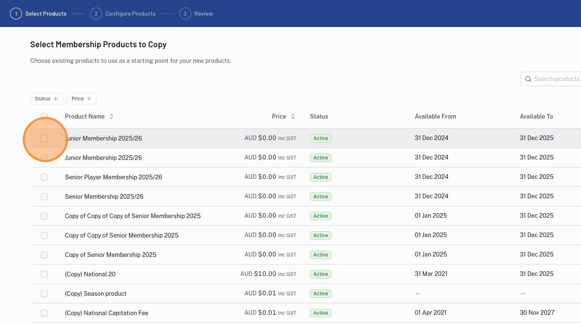Focus the Search products input field
Viewport: 581px width, 324px height.
557,79
